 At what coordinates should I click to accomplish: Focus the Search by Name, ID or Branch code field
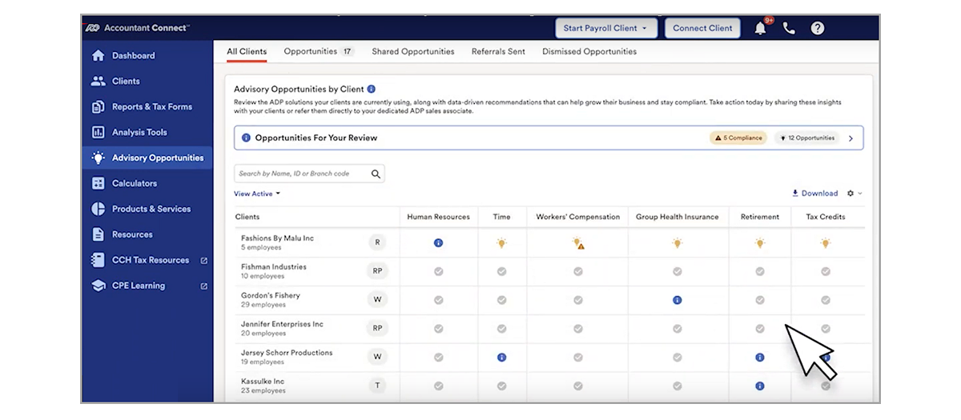(x=309, y=174)
